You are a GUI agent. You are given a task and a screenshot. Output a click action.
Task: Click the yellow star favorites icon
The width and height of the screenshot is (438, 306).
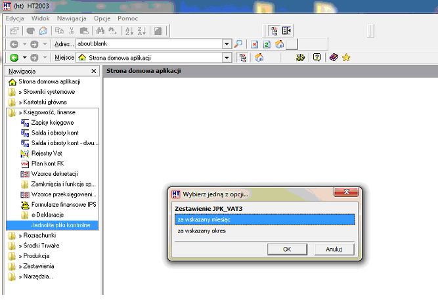tap(346, 58)
